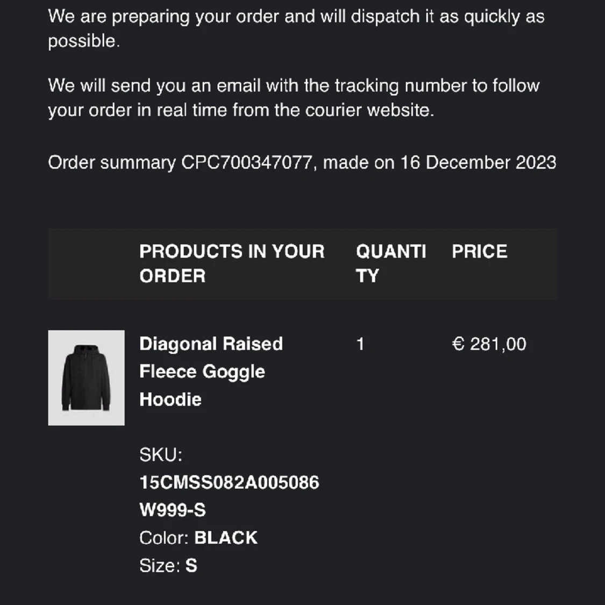605x605 pixels.
Task: Select the order dispatch preparation paragraph
Action: 296,29
